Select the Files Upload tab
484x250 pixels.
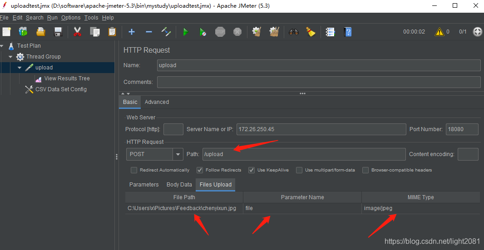coord(216,185)
